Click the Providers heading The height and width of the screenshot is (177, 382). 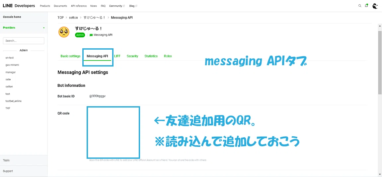tap(9, 28)
